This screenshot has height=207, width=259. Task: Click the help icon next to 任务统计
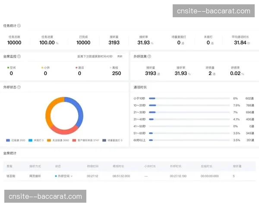pyautogui.click(x=19, y=26)
